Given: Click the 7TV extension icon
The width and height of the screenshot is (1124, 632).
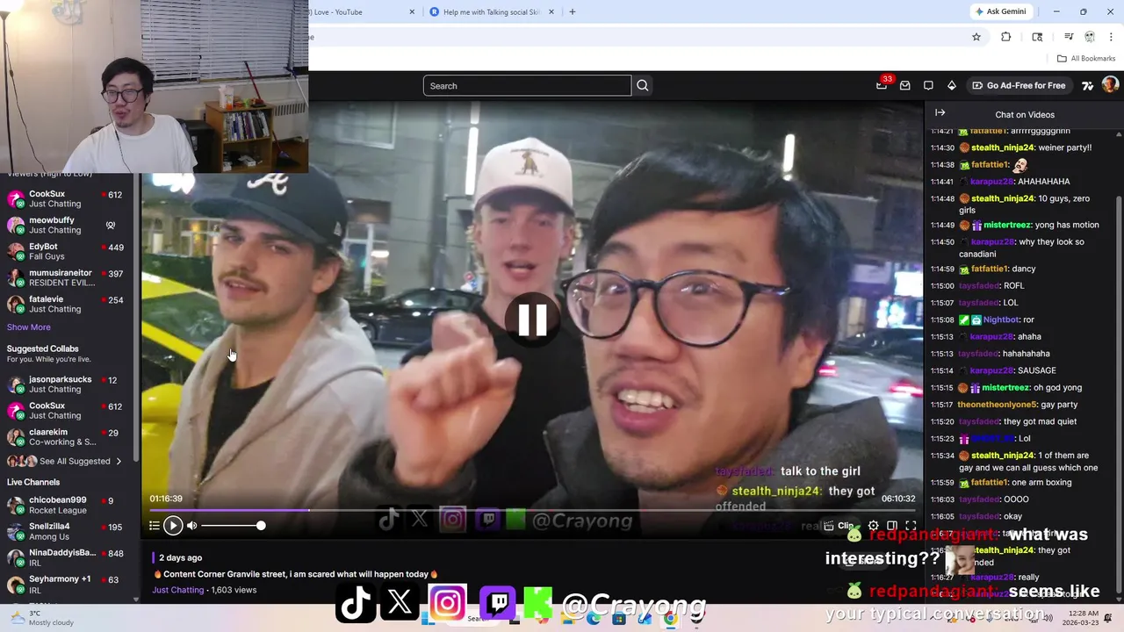Looking at the screenshot, I should click(x=1087, y=85).
